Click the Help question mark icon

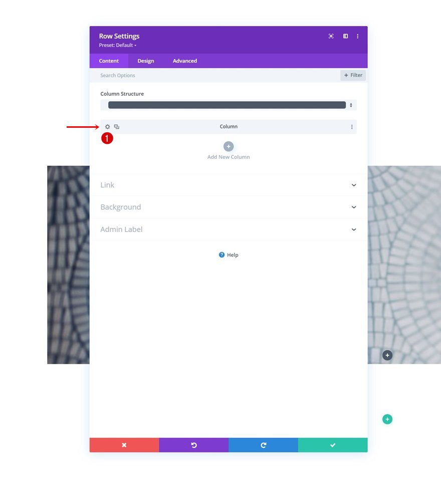222,255
